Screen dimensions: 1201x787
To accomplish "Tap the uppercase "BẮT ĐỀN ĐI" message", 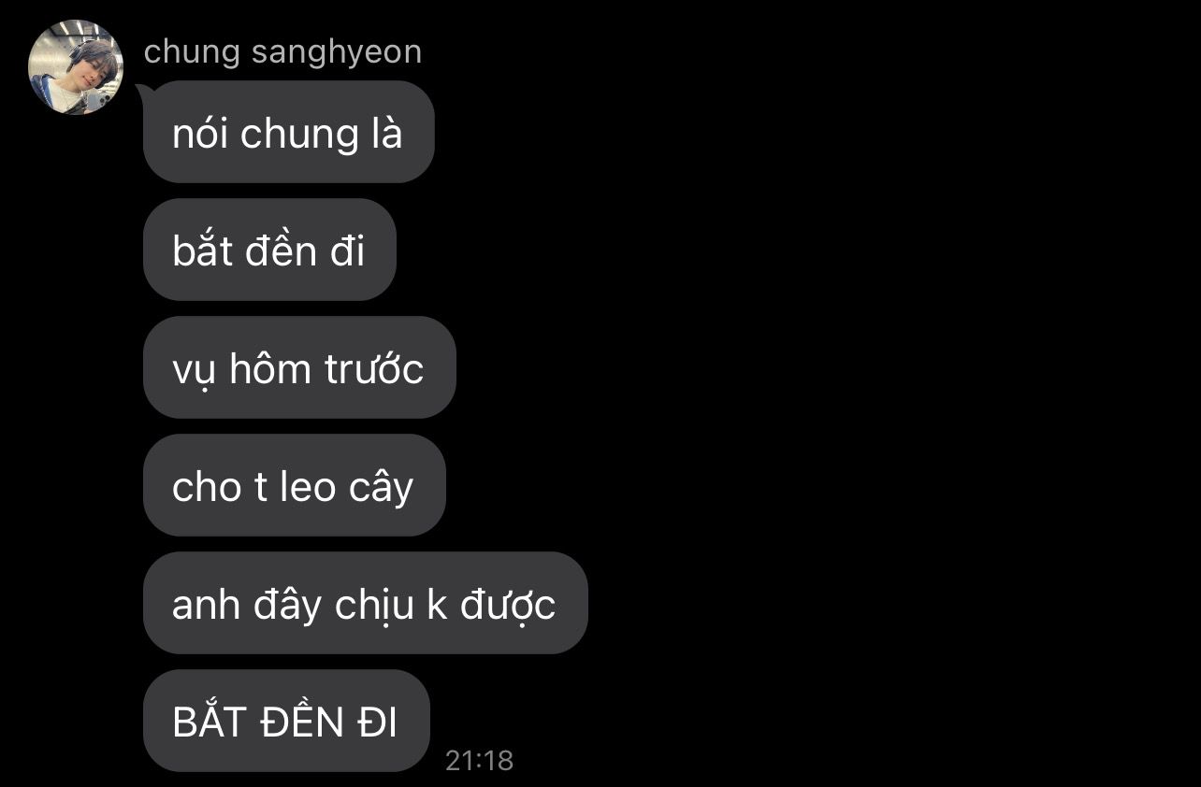I will [x=286, y=721].
